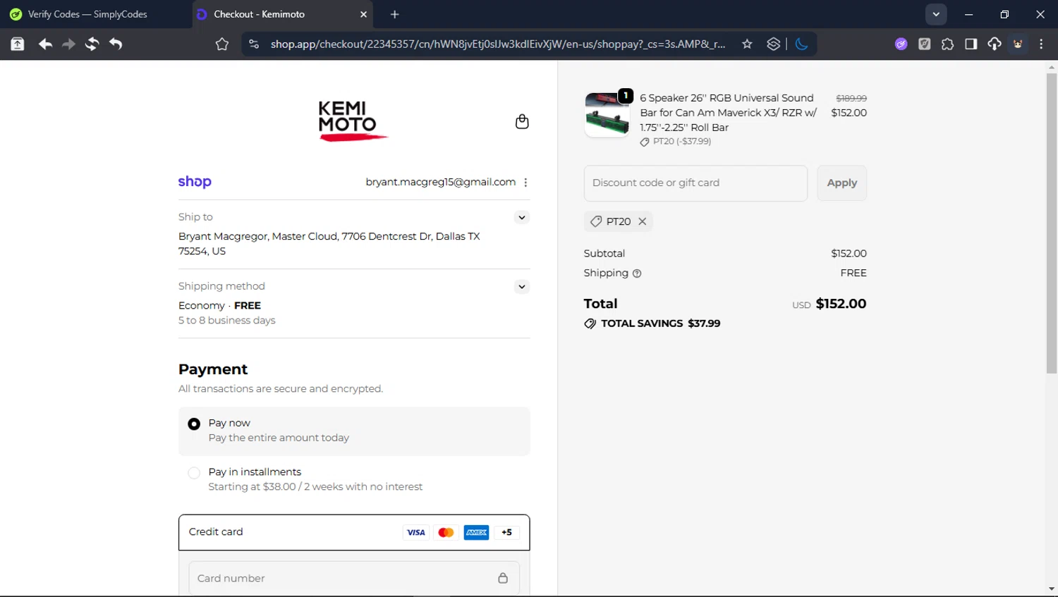The height and width of the screenshot is (597, 1058).
Task: Click the Apply discount button
Action: [x=841, y=183]
